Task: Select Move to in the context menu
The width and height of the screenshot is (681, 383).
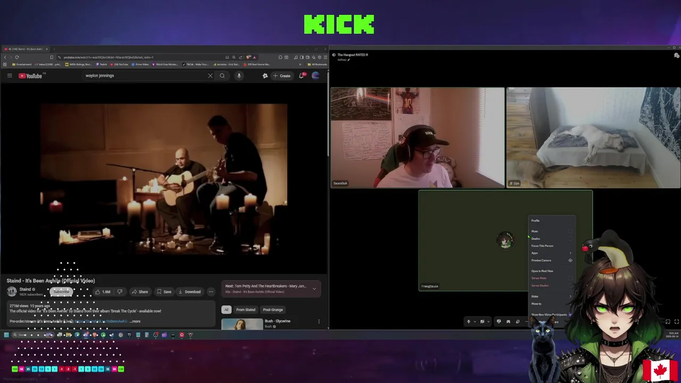Action: coord(536,304)
